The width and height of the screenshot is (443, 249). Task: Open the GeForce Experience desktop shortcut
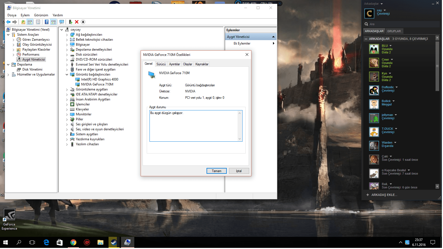pos(9,219)
